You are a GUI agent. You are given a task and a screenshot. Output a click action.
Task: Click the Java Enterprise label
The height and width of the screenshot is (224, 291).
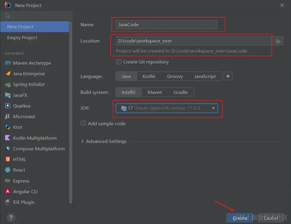[29, 74]
